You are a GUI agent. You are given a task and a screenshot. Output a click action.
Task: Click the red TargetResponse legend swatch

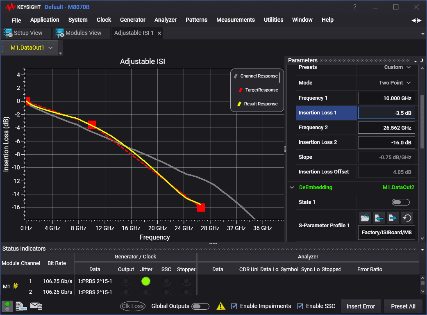click(x=241, y=90)
